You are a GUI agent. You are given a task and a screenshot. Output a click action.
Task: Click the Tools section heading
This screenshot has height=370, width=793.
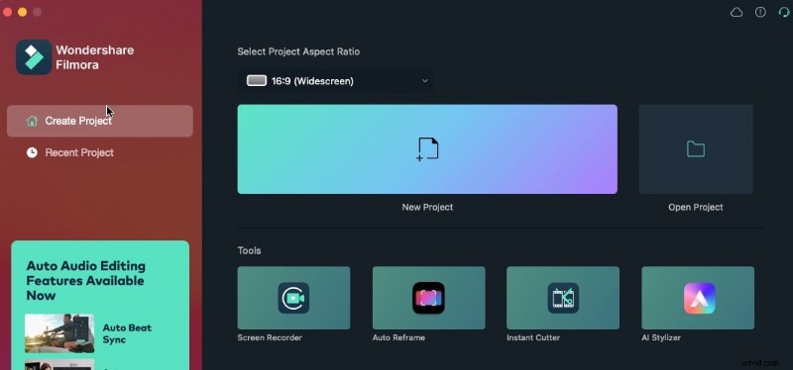(x=250, y=250)
